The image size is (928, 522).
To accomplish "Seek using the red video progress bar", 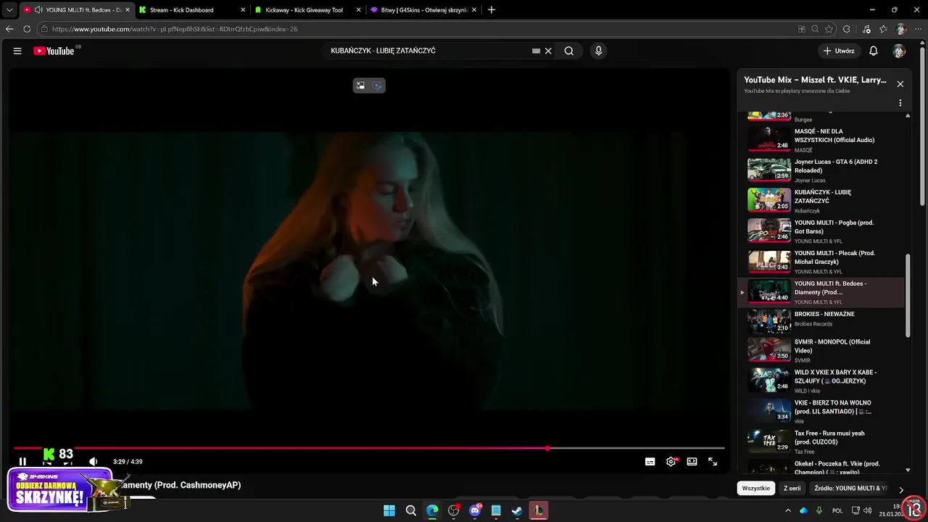I will tap(369, 448).
